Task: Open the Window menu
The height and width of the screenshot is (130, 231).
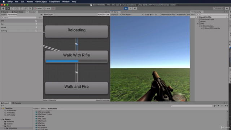Action: (66, 1)
